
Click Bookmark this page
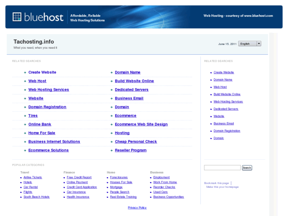(217, 183)
